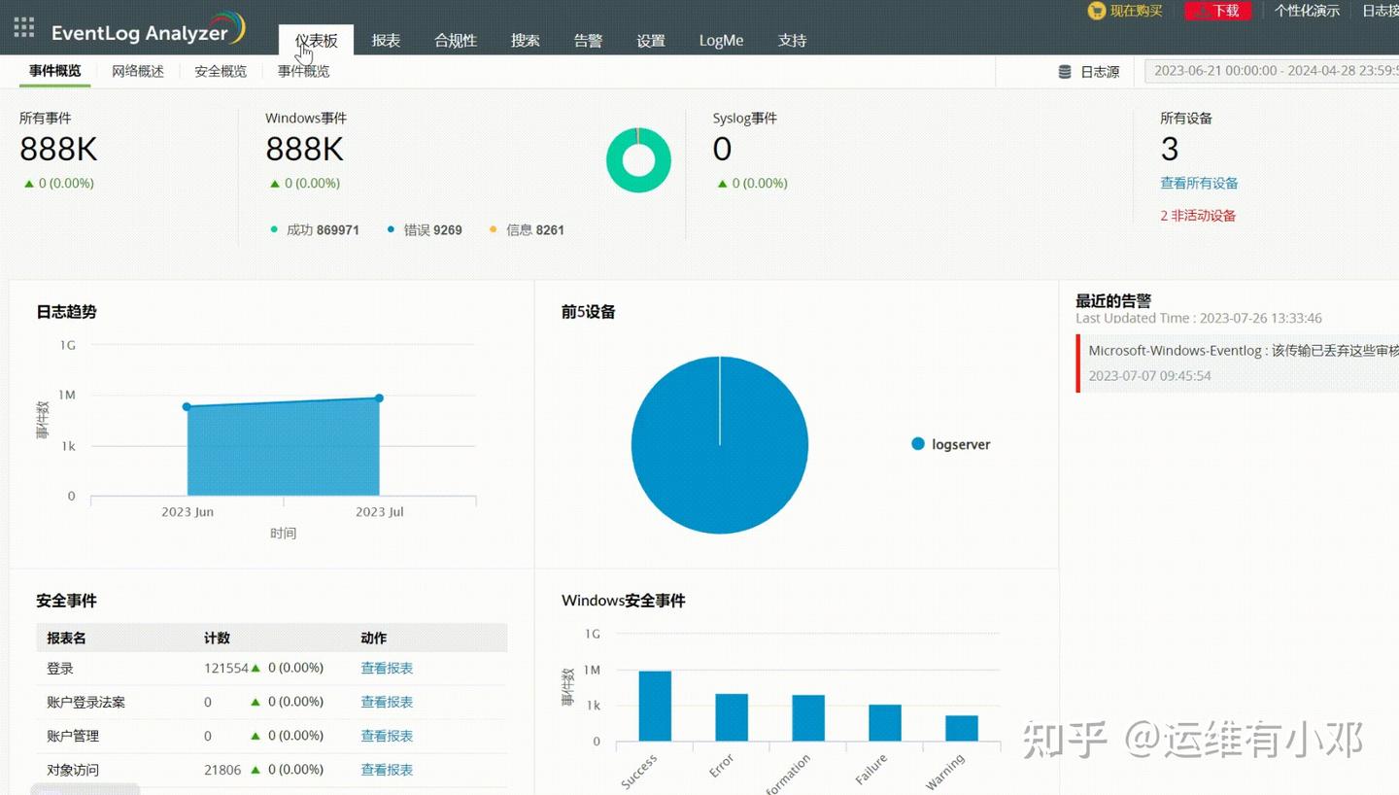Open the 设置 tab

click(651, 40)
